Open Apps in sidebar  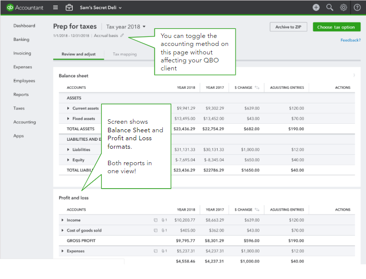tap(19, 136)
